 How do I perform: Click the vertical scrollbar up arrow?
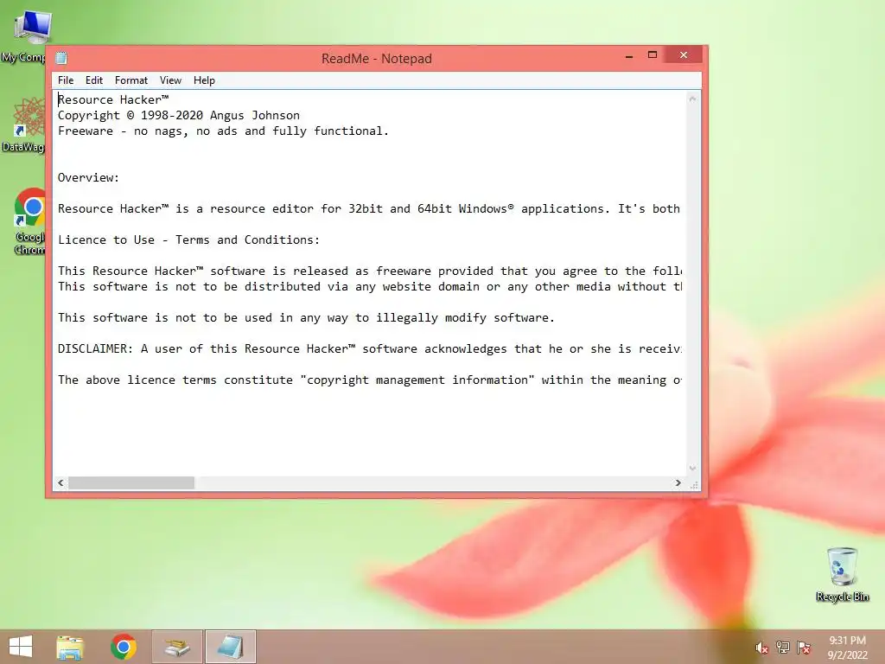tap(692, 99)
